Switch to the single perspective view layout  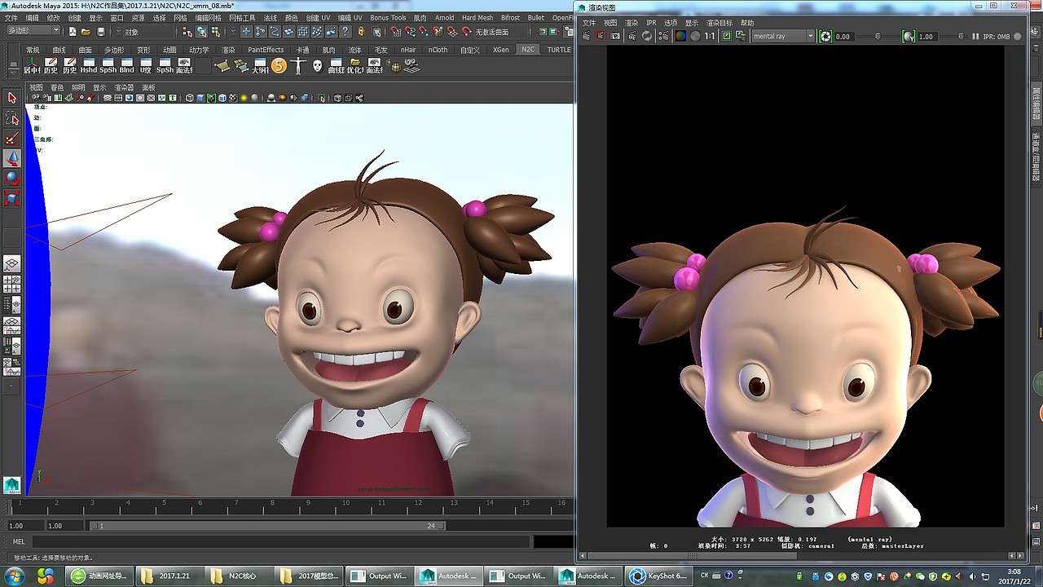coord(12,264)
